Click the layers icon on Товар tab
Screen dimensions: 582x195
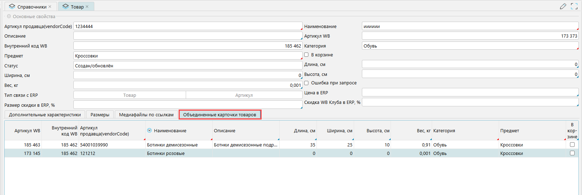65,7
